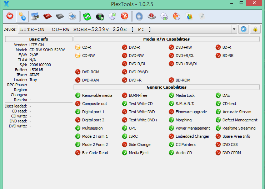Click the Media Eject label

tap(139, 153)
